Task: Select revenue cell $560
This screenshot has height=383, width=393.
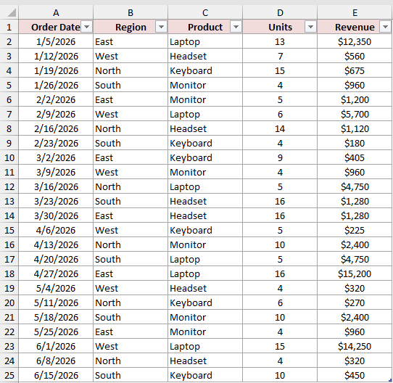Action: [x=355, y=56]
